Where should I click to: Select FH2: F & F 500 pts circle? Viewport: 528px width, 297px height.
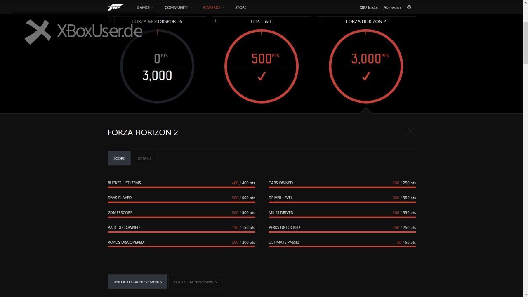click(x=262, y=66)
